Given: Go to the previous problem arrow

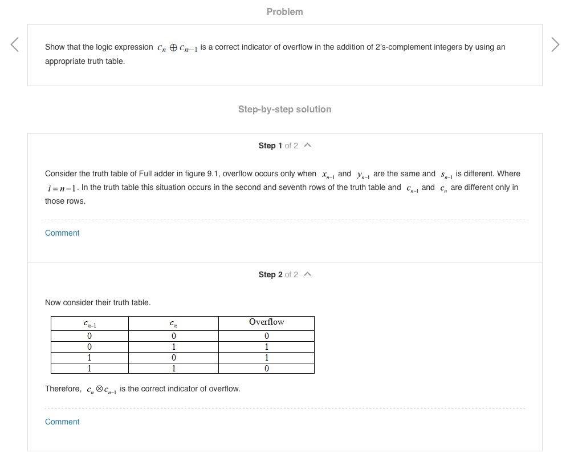Looking at the screenshot, I should click(15, 45).
